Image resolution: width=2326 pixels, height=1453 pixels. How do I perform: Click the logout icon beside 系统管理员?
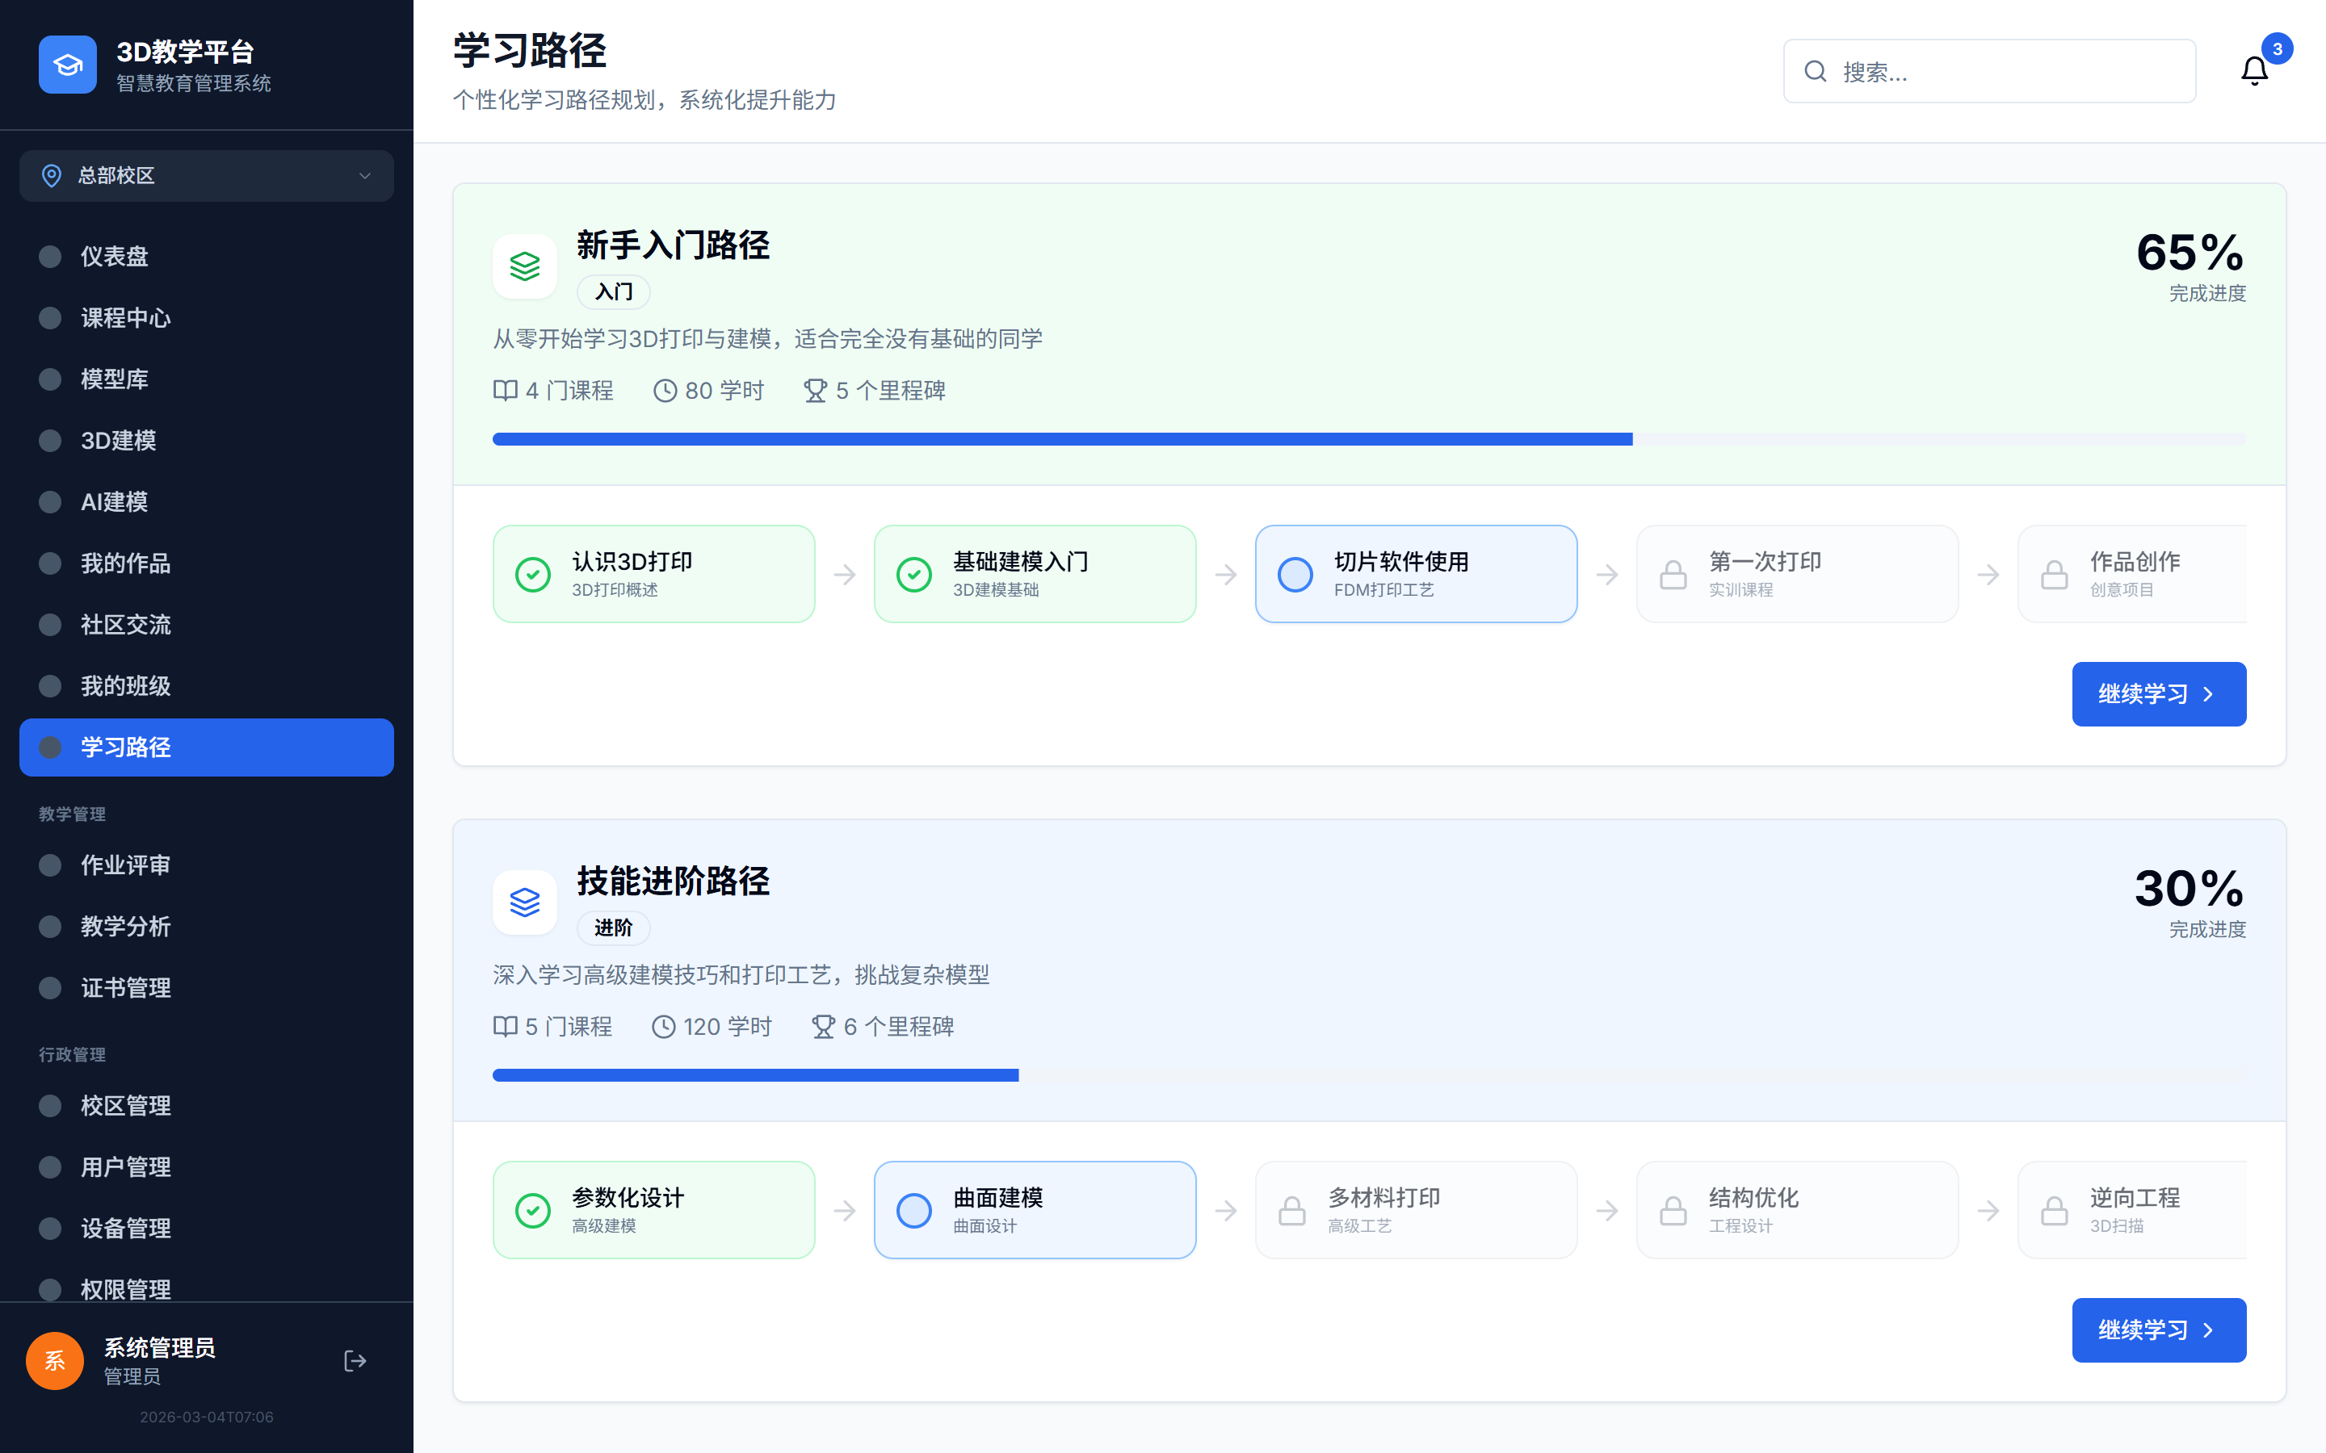[x=355, y=1361]
